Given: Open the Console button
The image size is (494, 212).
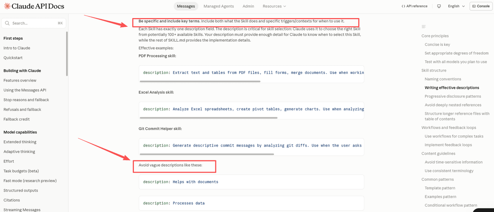Looking at the screenshot, I should tap(480, 6).
